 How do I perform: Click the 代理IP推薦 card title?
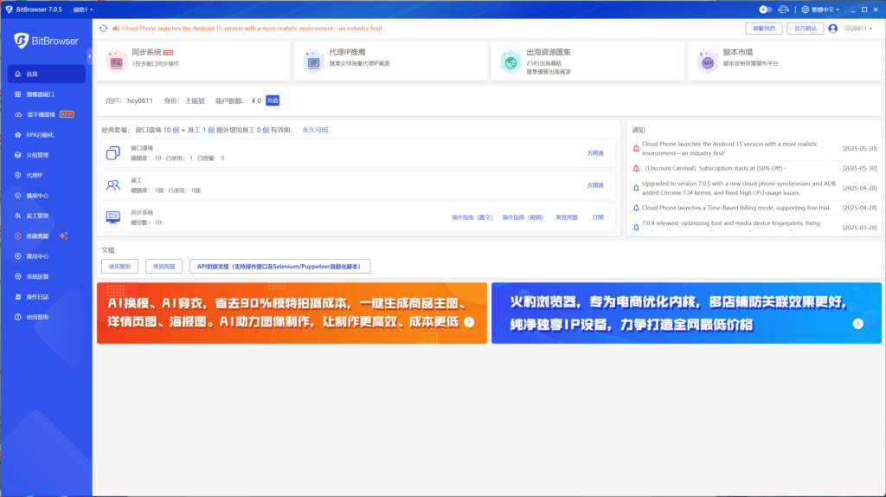(348, 52)
